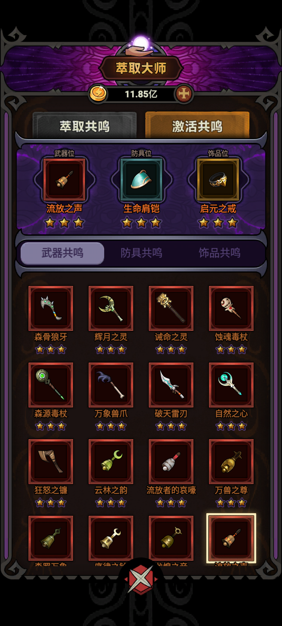282x626 pixels.
Task: Choose the 云林之韵 green bell
Action: tap(111, 461)
